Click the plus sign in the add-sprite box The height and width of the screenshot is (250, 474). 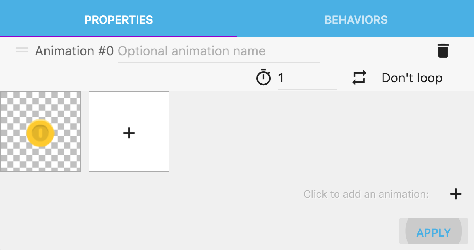[129, 133]
